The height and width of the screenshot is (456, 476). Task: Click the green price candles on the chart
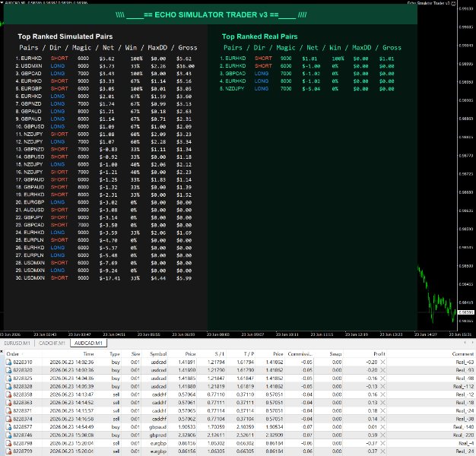(436, 296)
